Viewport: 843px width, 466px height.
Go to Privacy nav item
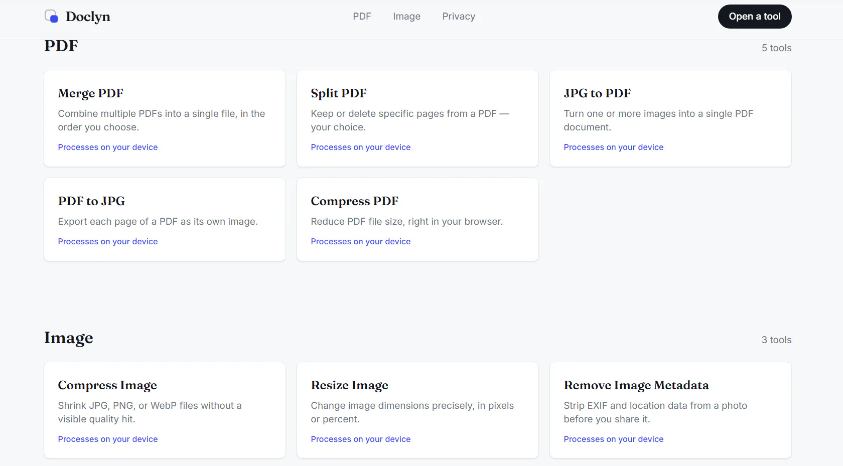(x=459, y=17)
